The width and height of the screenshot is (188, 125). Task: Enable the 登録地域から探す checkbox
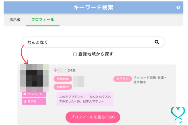(x=75, y=54)
